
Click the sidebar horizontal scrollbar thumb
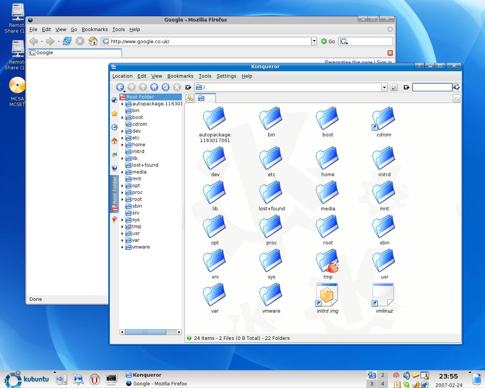click(x=145, y=332)
